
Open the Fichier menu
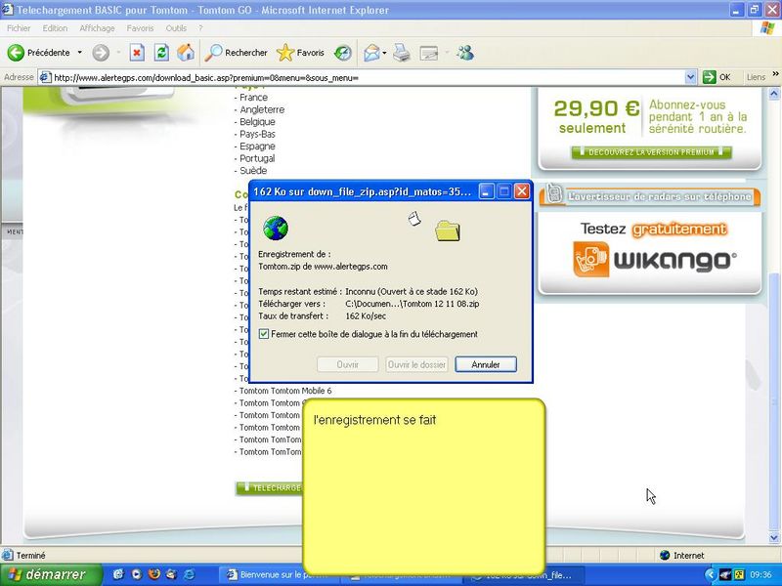(x=19, y=28)
